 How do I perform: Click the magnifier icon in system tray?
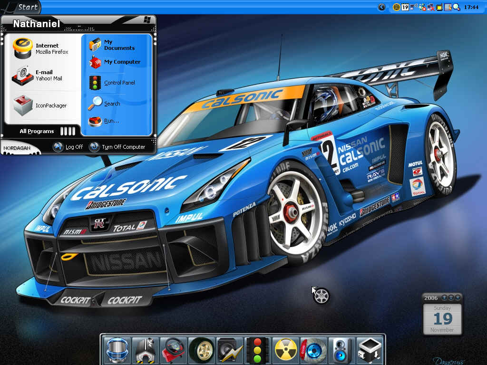click(x=456, y=7)
